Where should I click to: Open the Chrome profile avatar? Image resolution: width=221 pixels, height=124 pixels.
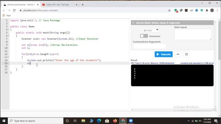point(212,10)
